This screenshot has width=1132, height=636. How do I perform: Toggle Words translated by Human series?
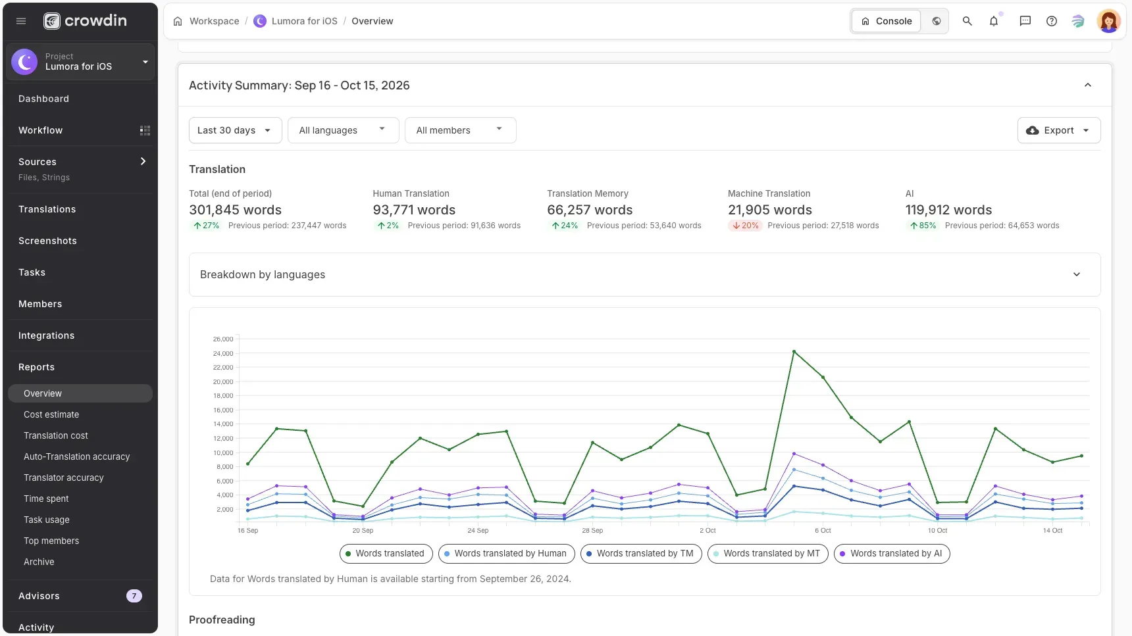pos(507,554)
